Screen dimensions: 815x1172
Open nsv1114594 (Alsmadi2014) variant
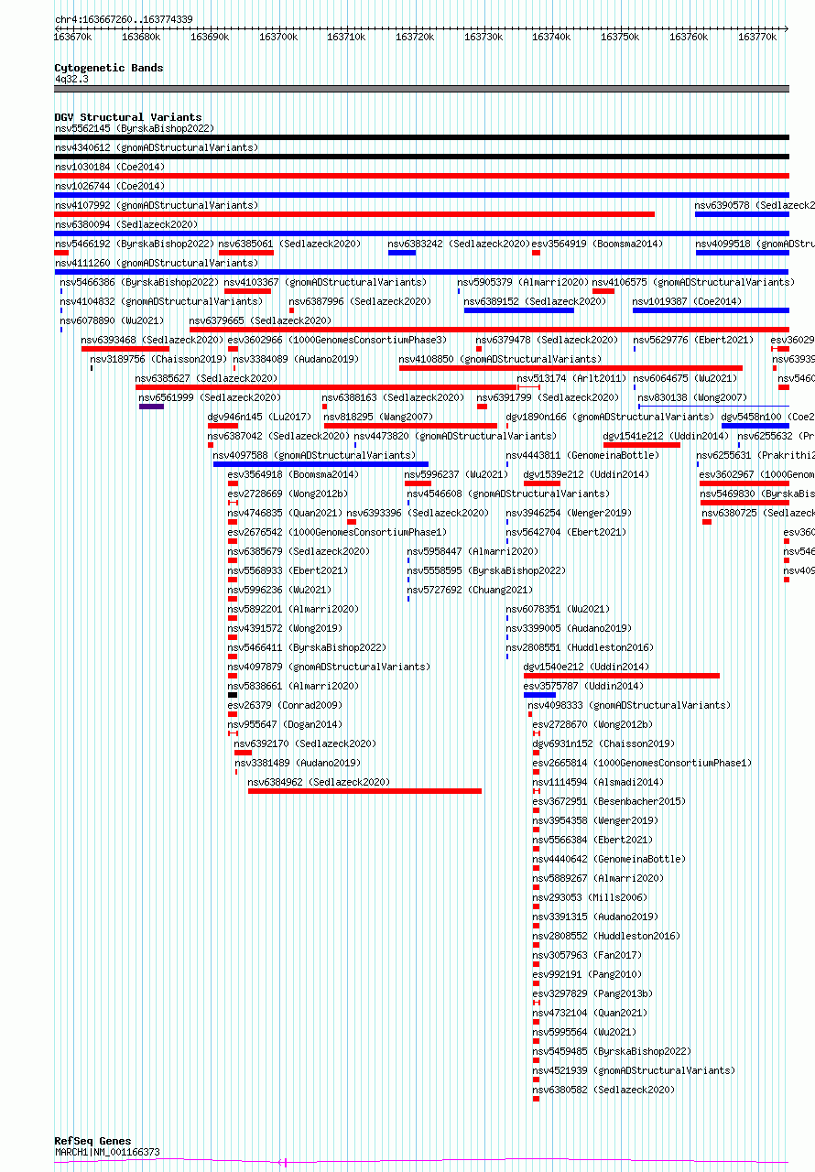(x=599, y=782)
